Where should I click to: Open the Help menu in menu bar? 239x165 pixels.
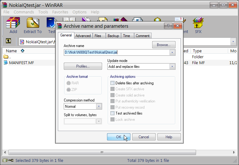(95, 12)
